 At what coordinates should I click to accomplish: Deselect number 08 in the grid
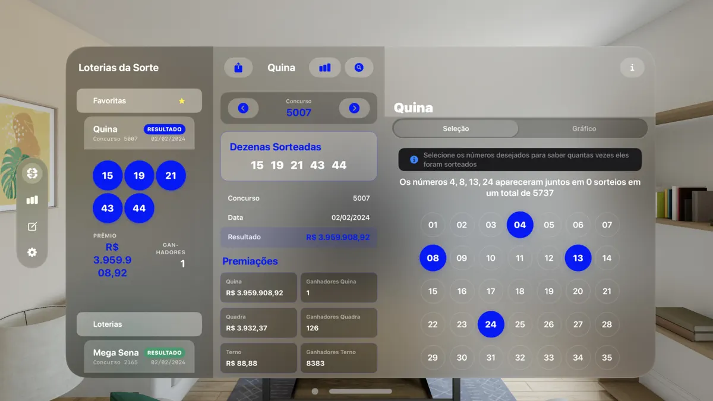[433, 258]
